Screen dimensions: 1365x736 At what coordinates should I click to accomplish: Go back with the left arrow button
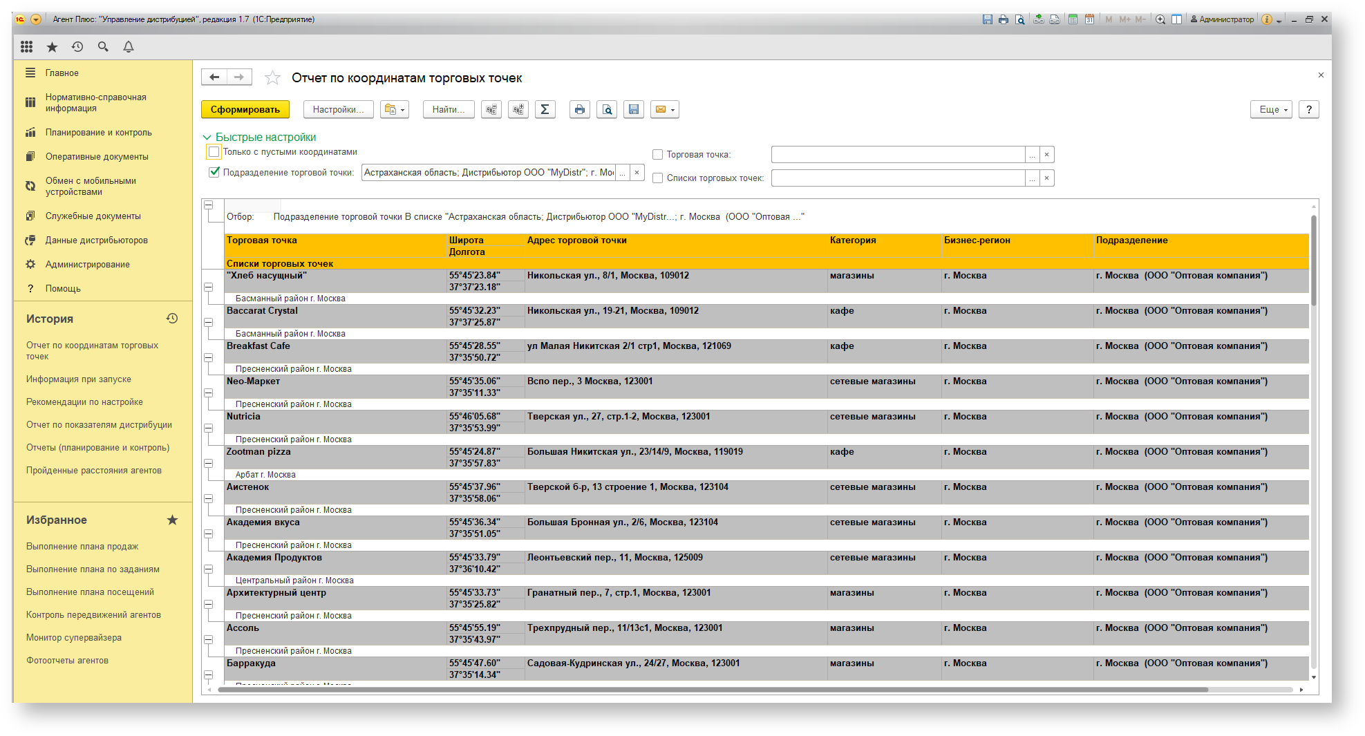click(x=214, y=77)
